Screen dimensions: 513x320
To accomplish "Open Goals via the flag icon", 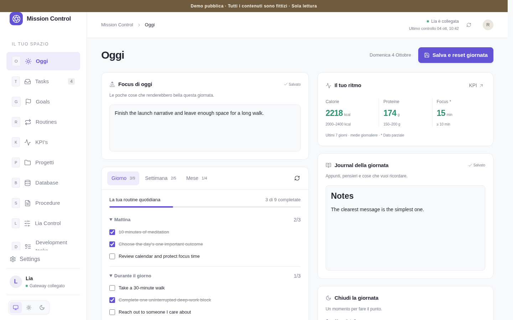I will (28, 102).
